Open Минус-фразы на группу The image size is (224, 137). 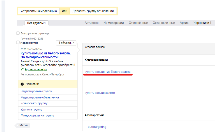coord(37,115)
